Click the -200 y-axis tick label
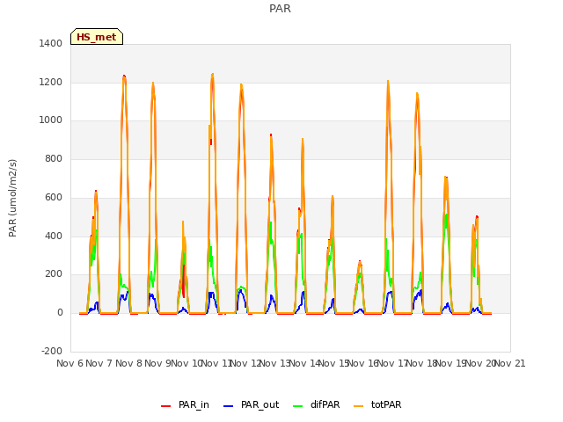The image size is (563, 422). (x=52, y=351)
